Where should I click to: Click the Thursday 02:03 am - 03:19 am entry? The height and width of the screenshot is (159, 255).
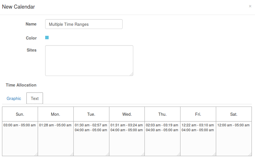(162, 125)
